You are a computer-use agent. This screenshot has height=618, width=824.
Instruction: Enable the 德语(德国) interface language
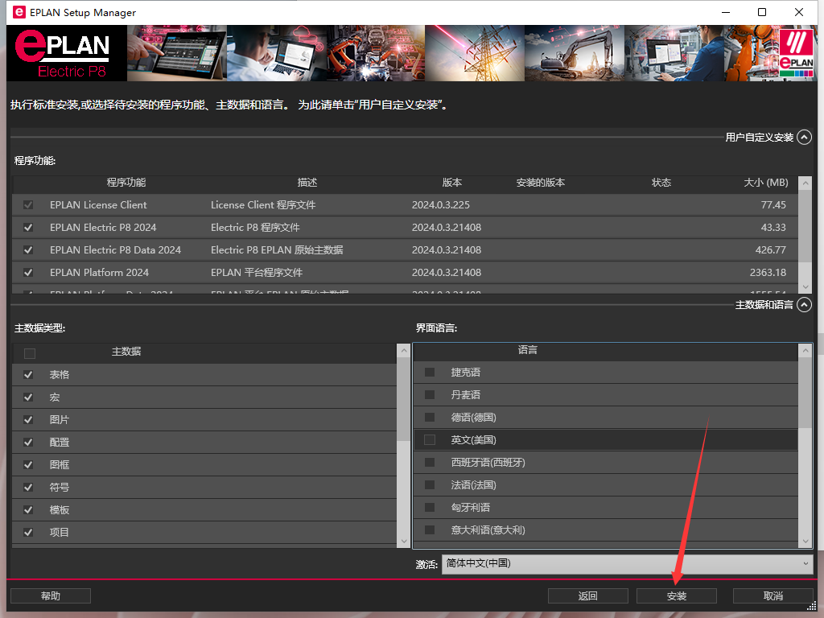pos(429,417)
